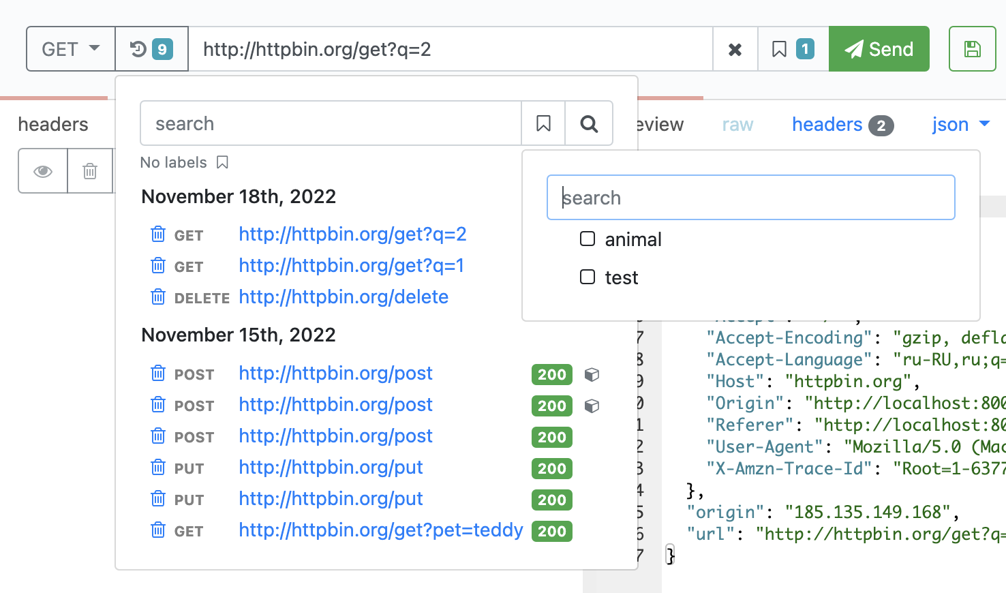Click the cube icon beside the first POST request

coord(592,374)
